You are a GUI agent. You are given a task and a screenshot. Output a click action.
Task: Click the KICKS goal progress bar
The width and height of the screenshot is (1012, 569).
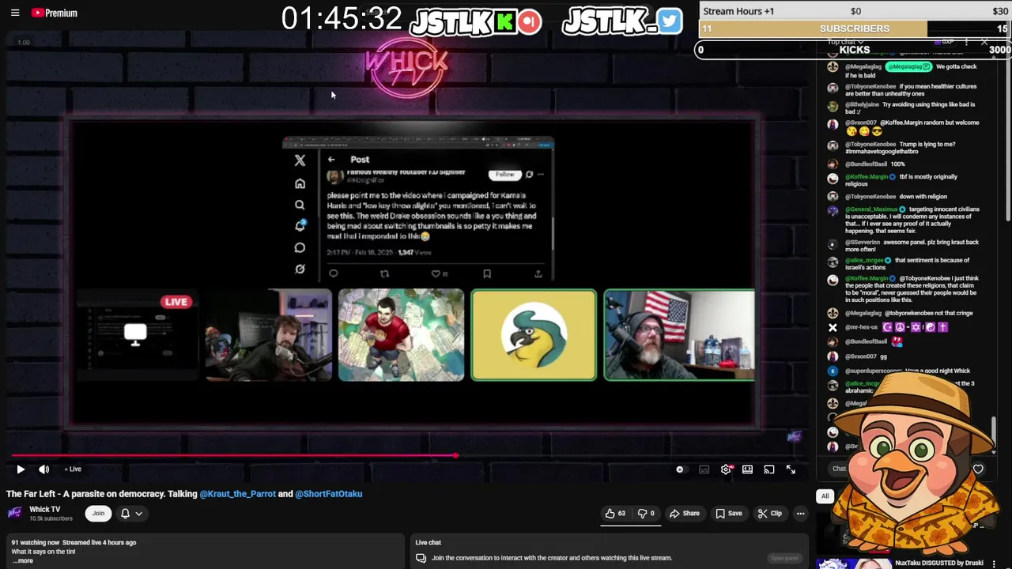855,50
